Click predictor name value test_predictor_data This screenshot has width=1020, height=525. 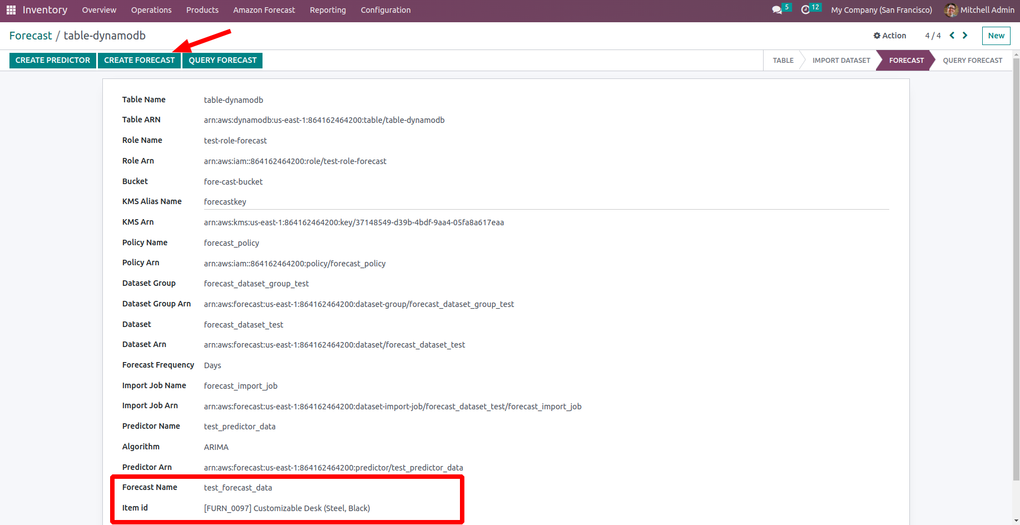(240, 427)
